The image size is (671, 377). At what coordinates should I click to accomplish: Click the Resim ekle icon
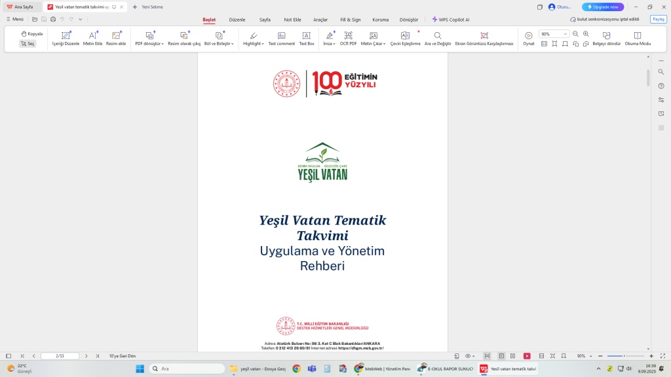[x=116, y=35]
